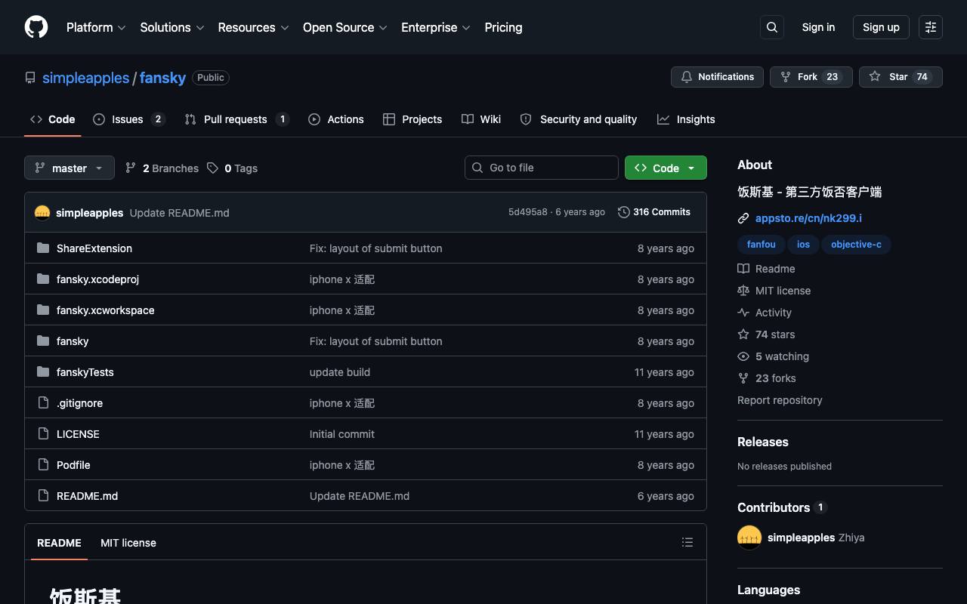Click the README.md file icon
967x604 pixels.
point(43,496)
